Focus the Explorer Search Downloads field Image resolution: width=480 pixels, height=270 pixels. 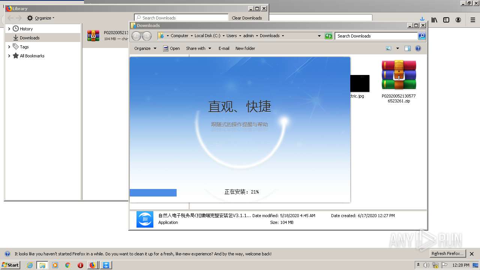tap(376, 36)
